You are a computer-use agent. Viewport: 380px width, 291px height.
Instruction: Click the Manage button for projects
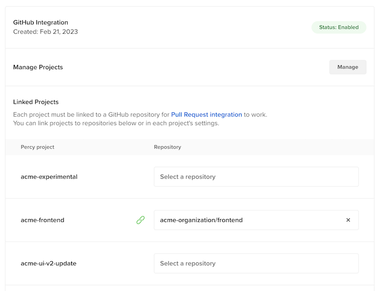tap(347, 67)
